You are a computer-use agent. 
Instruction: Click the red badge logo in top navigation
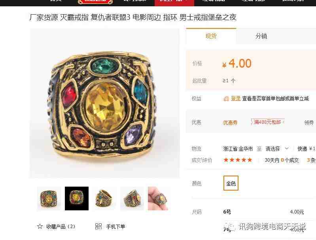(x=95, y=2)
